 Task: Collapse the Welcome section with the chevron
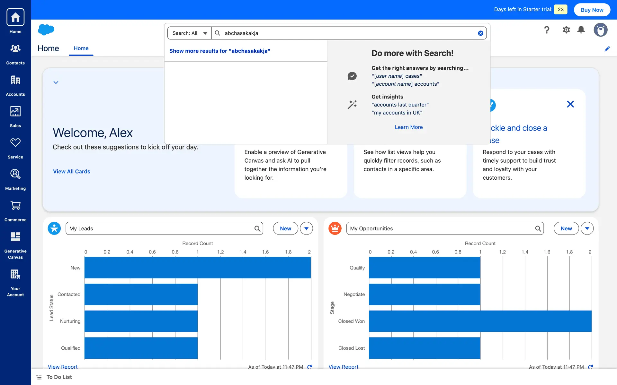[x=56, y=82]
